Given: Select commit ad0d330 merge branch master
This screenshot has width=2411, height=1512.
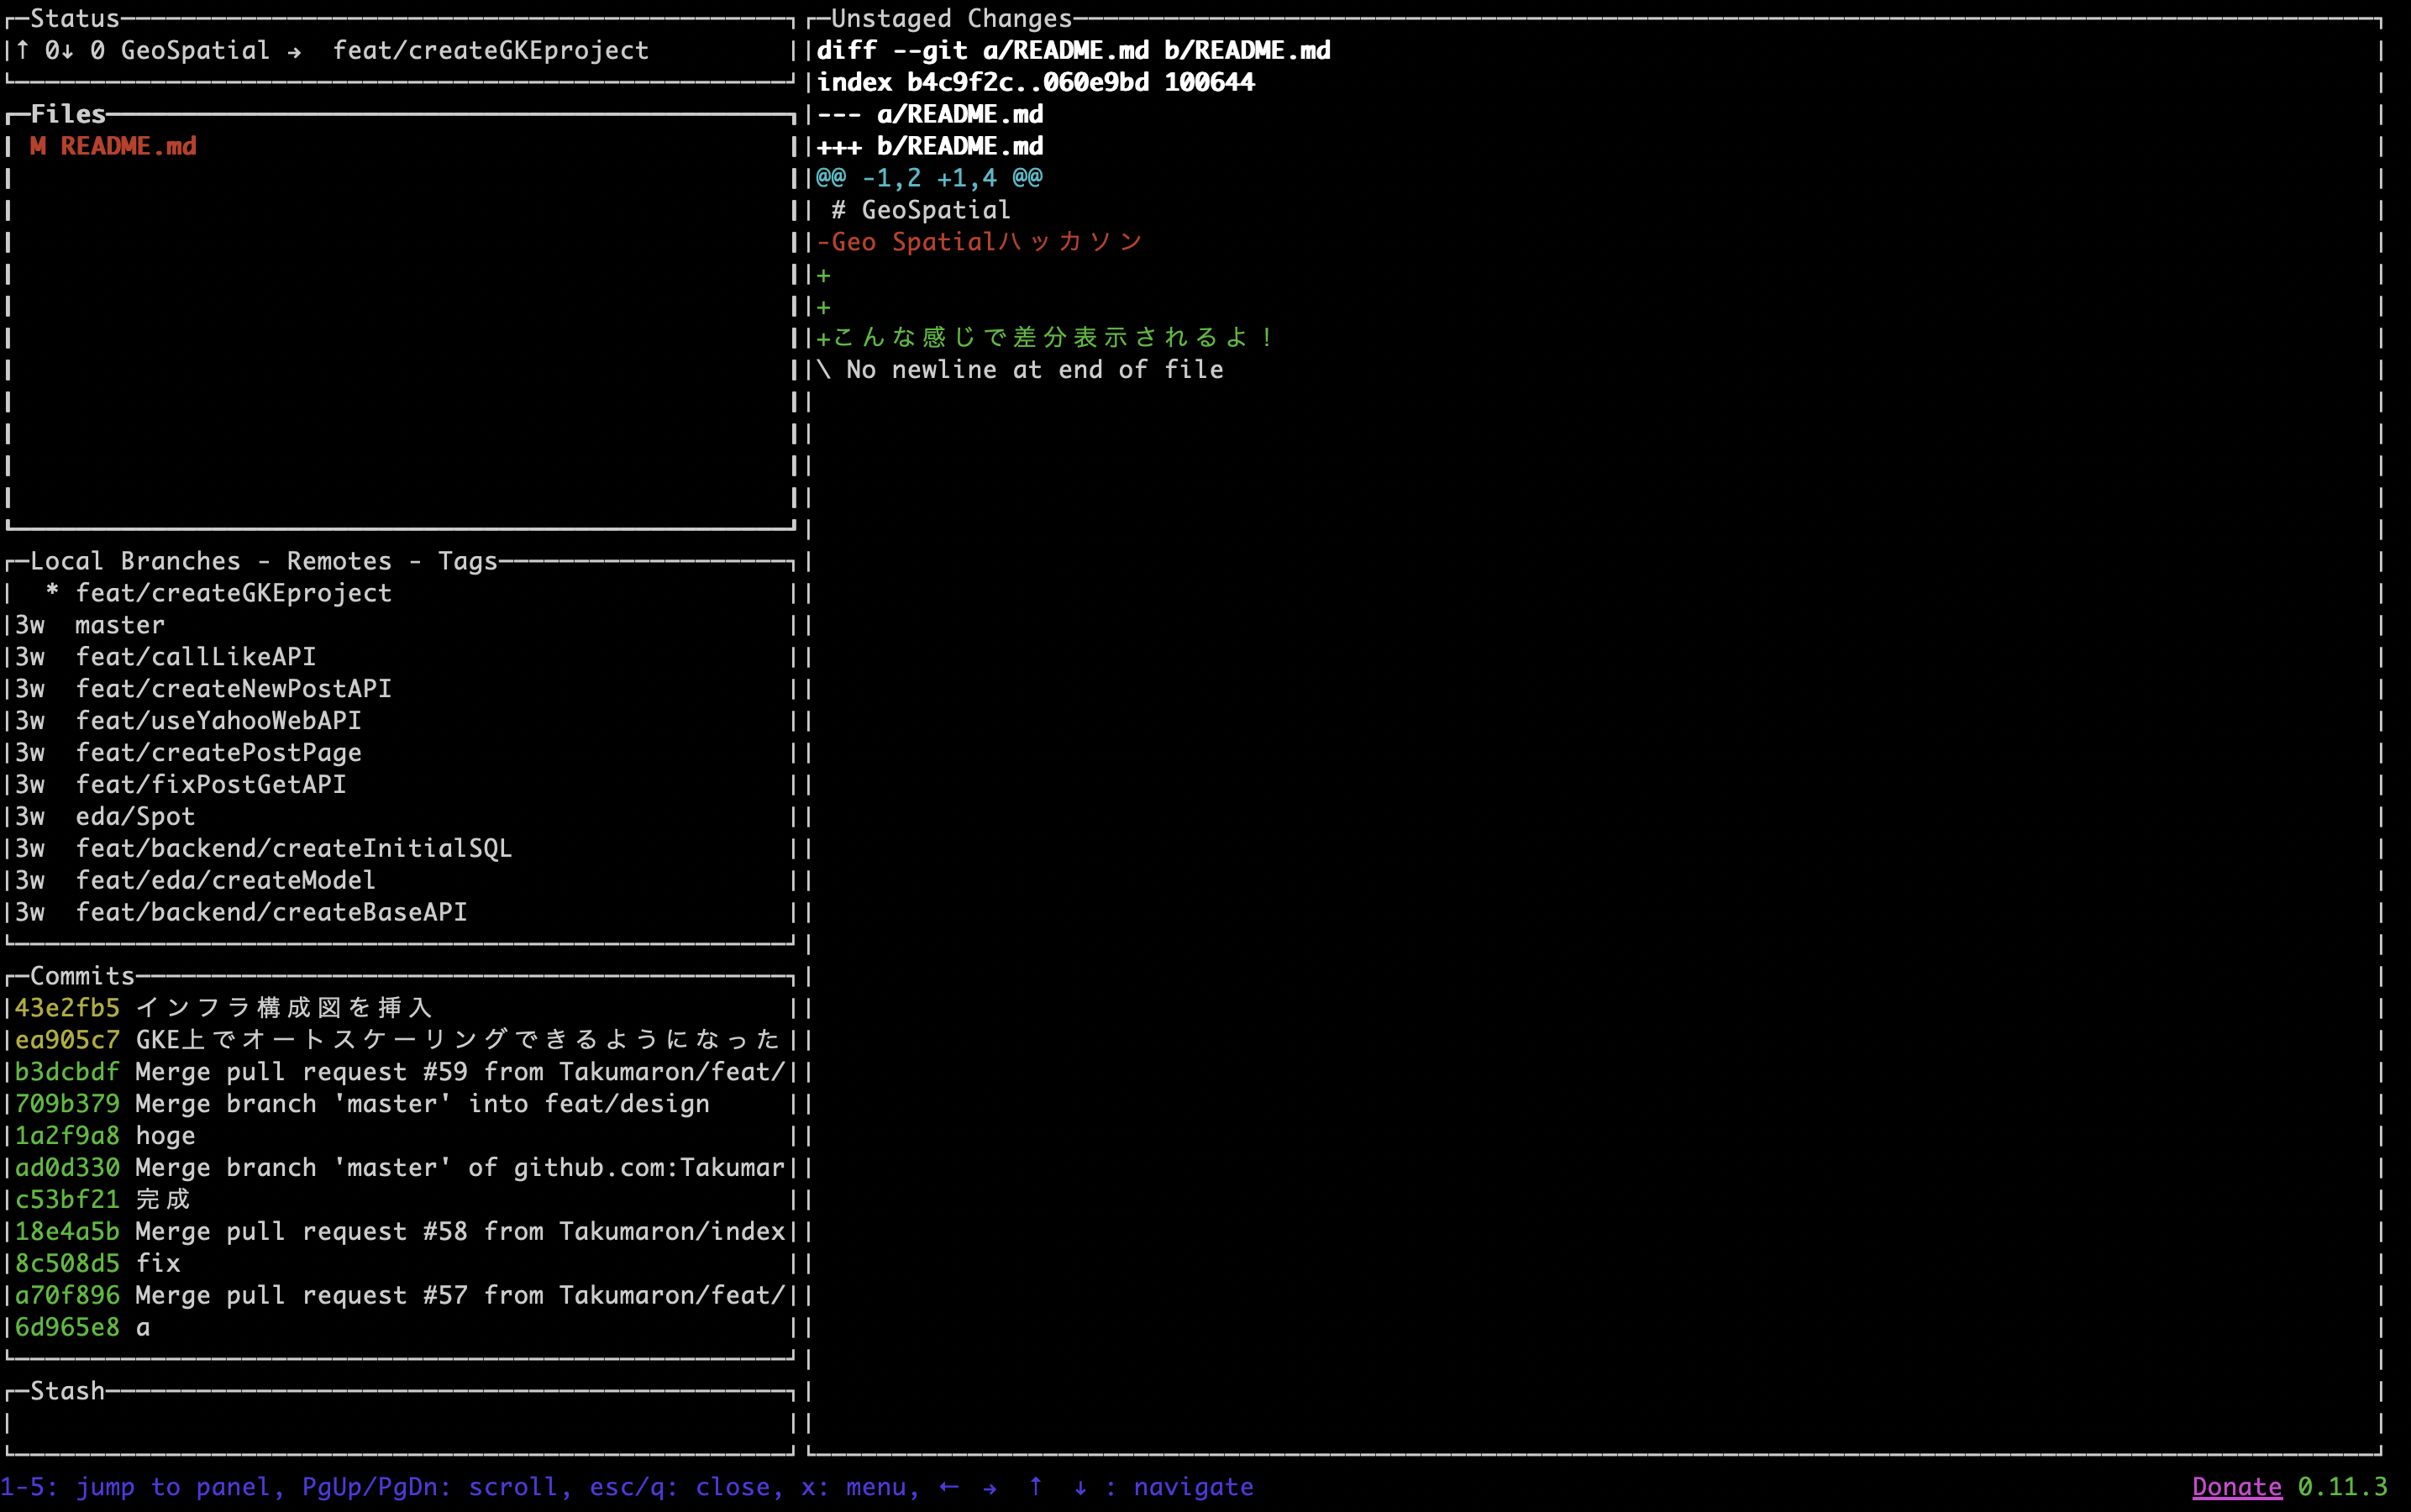Looking at the screenshot, I should click(400, 1168).
